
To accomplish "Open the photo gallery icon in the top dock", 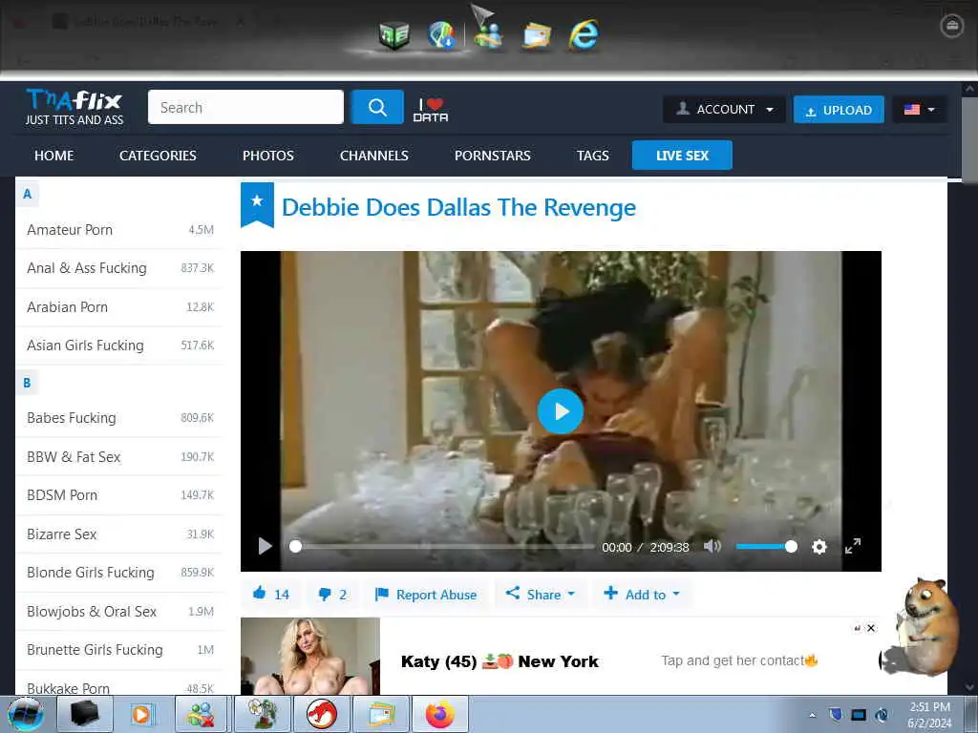I will pyautogui.click(x=537, y=36).
